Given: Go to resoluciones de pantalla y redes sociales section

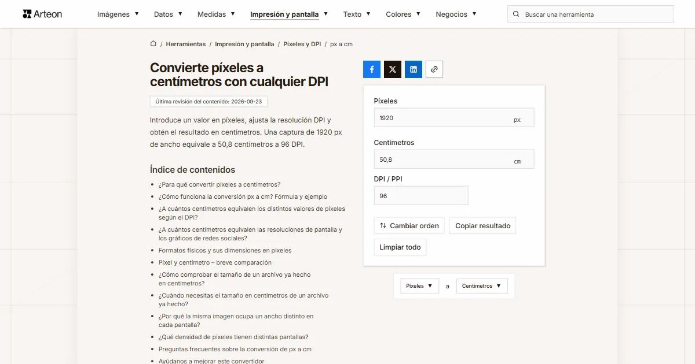Looking at the screenshot, I should (250, 234).
